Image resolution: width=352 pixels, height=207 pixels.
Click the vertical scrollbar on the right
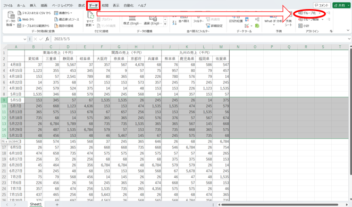click(x=350, y=111)
